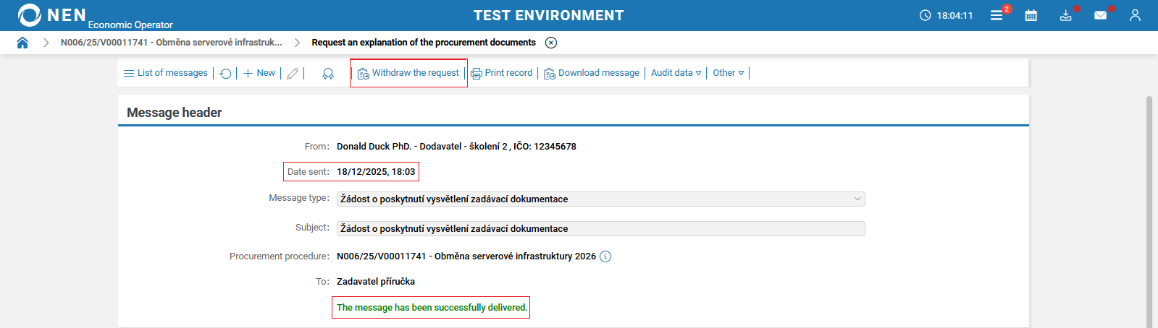
Task: Click the award ribbon icon in toolbar
Action: click(328, 74)
